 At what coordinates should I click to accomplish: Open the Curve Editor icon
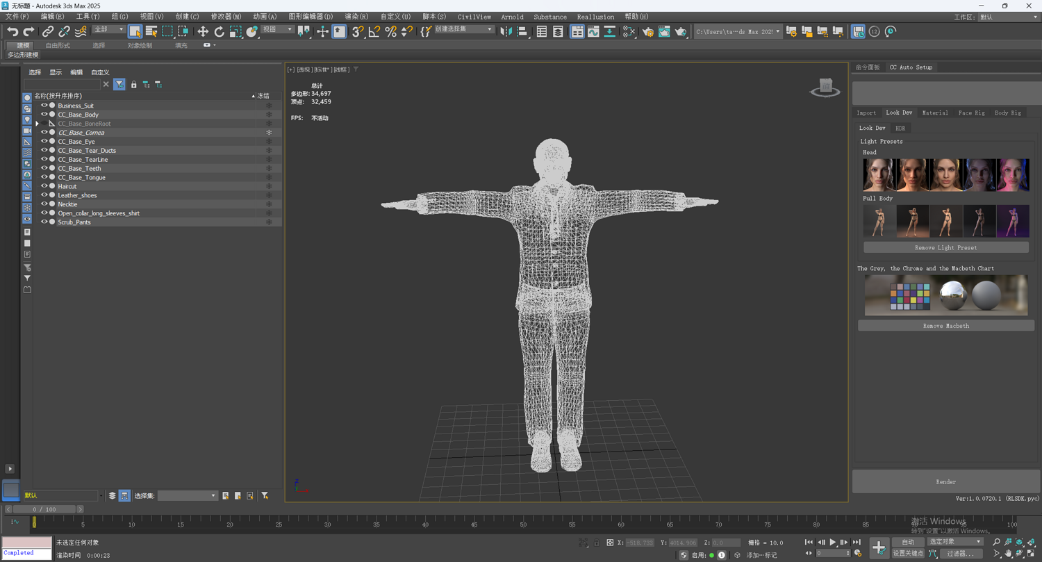(x=593, y=31)
